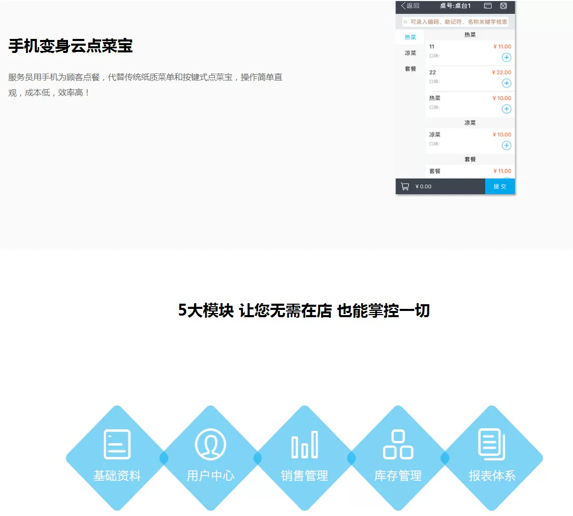Open the shopping cart icon
573x516 pixels.
pyautogui.click(x=405, y=186)
